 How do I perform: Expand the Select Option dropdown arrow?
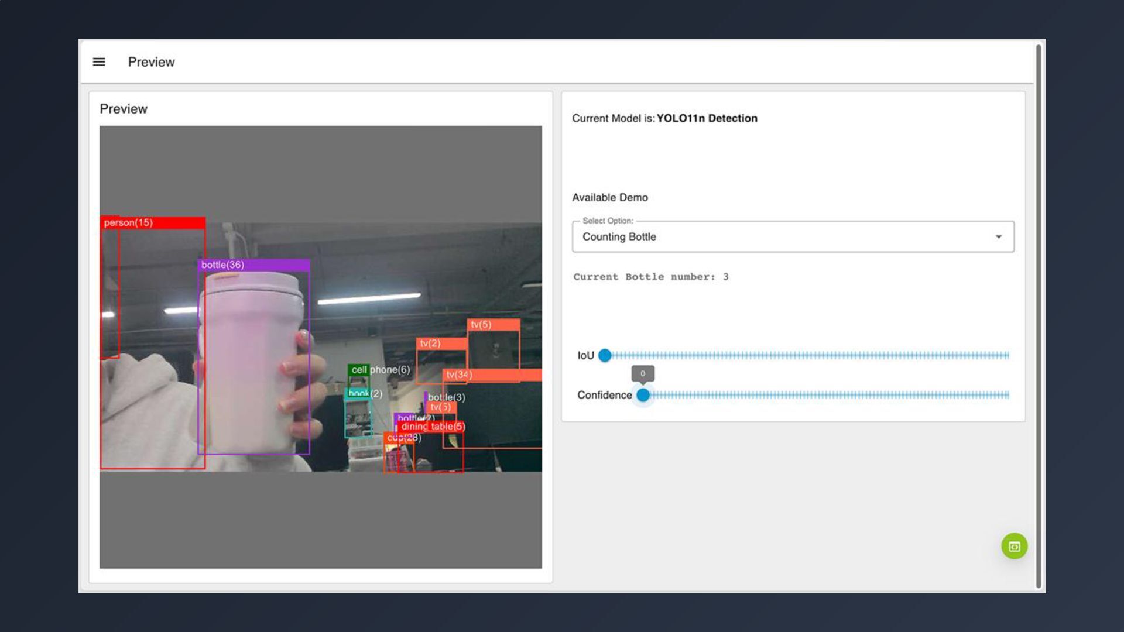[x=998, y=237]
